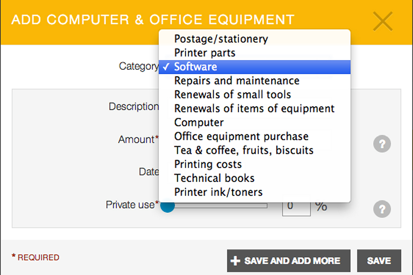Click the Save button

[379, 260]
